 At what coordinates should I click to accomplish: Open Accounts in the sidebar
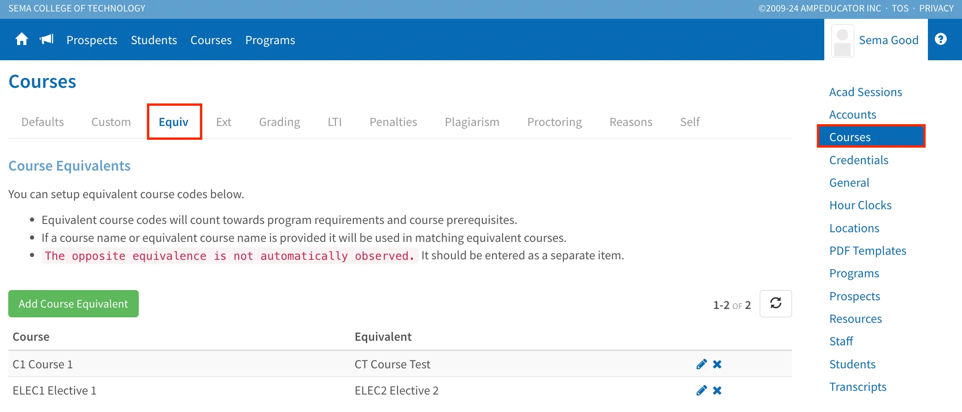pyautogui.click(x=853, y=114)
